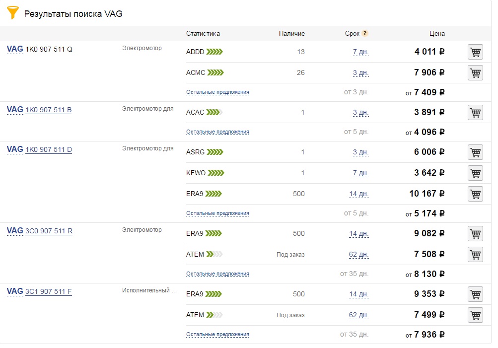Click description Исполнительный … for 3C1 907 511 F

click(x=149, y=290)
